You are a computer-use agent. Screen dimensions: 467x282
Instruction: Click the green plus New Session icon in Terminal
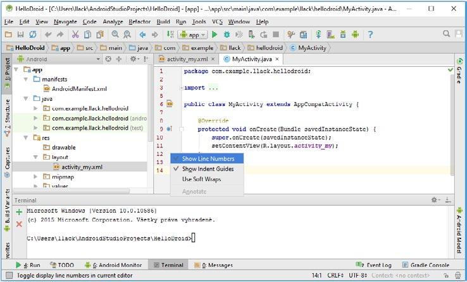pos(19,212)
